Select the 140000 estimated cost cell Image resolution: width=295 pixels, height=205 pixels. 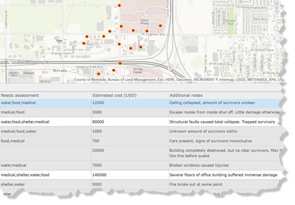(x=99, y=175)
